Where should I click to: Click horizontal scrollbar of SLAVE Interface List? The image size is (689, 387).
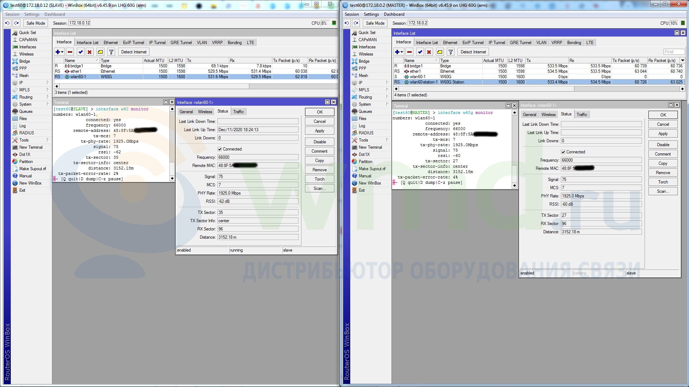(x=154, y=86)
